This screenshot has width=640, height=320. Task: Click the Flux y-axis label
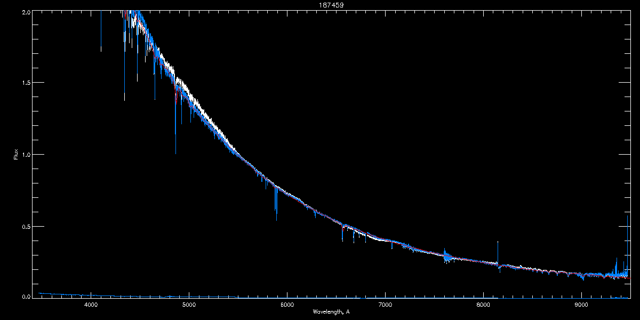click(x=16, y=154)
